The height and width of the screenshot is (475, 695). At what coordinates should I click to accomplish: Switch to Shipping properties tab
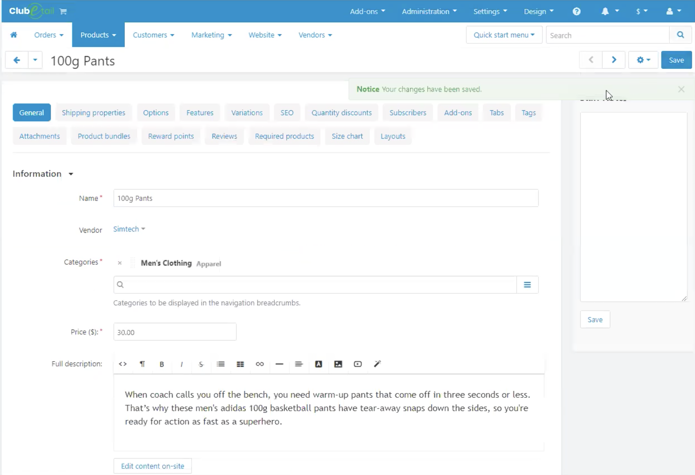coord(93,113)
